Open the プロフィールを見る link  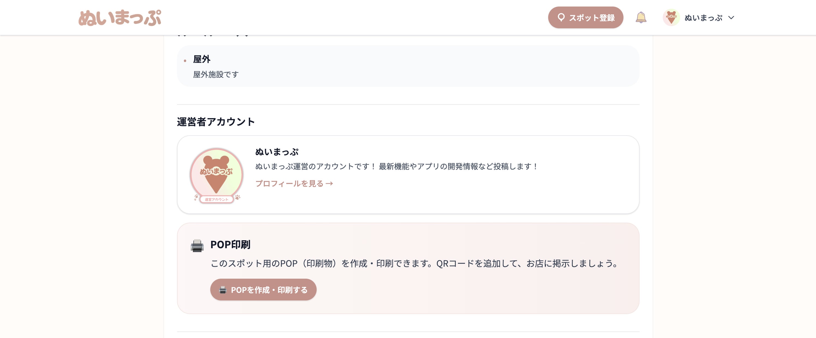[290, 183]
